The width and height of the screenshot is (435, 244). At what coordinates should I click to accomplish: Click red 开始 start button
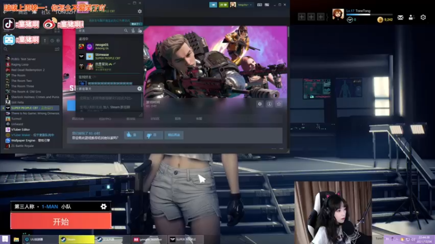coord(61,221)
